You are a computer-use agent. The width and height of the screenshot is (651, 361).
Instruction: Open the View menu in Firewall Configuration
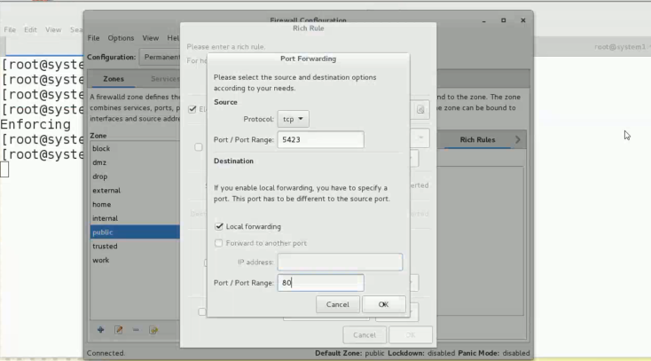pyautogui.click(x=150, y=38)
